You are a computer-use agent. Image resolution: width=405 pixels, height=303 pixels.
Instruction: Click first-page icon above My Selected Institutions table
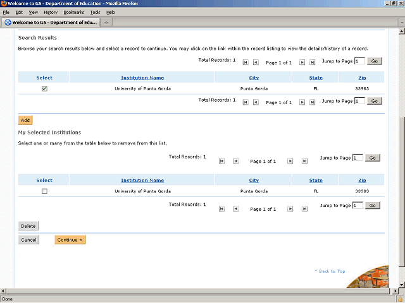coord(221,161)
